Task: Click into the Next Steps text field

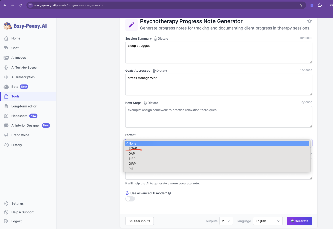Action: (x=218, y=117)
